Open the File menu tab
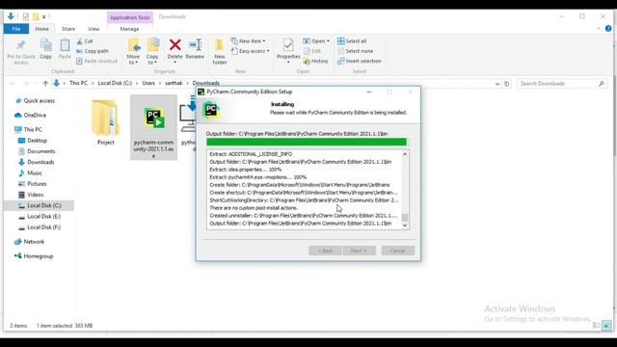 pos(16,29)
